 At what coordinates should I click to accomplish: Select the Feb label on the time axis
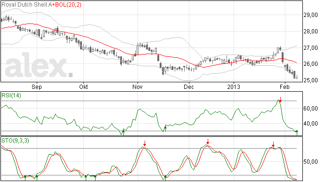pyautogui.click(x=284, y=87)
